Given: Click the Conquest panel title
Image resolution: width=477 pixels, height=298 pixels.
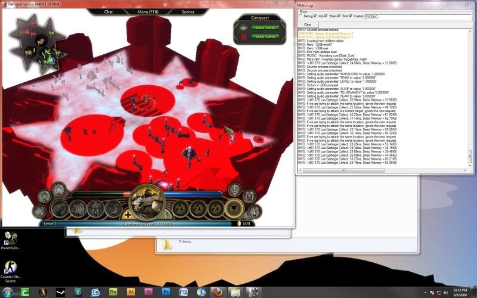Looking at the screenshot, I should click(x=259, y=18).
